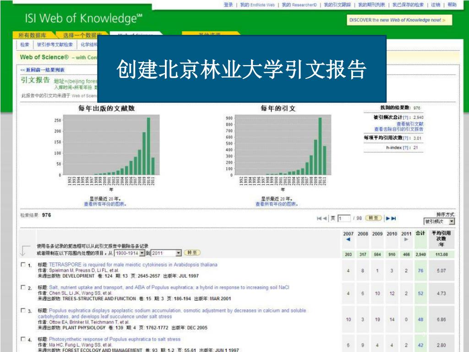Click 检索结果 976 count text
Screen dimensions: 469x352
[x=36, y=215]
